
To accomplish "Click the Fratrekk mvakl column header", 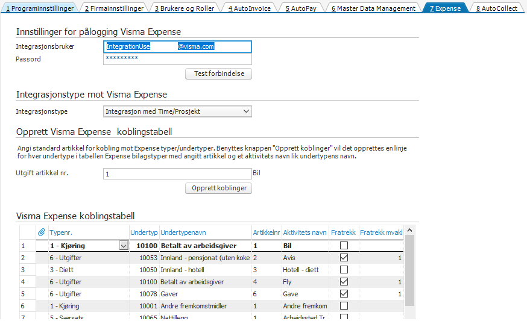I will coord(381,232).
